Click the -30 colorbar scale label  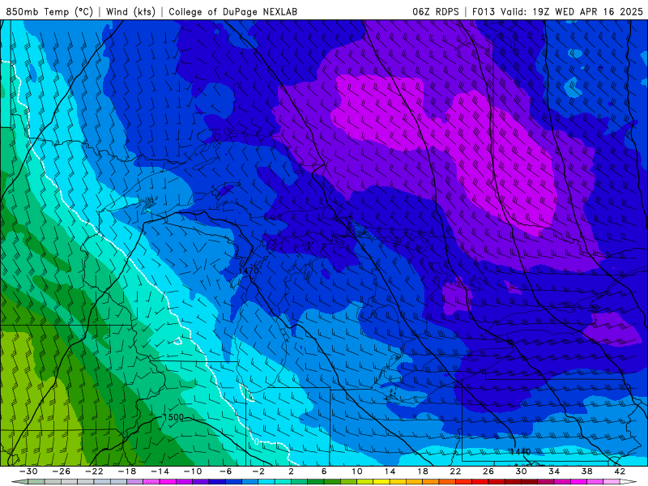tap(28, 471)
